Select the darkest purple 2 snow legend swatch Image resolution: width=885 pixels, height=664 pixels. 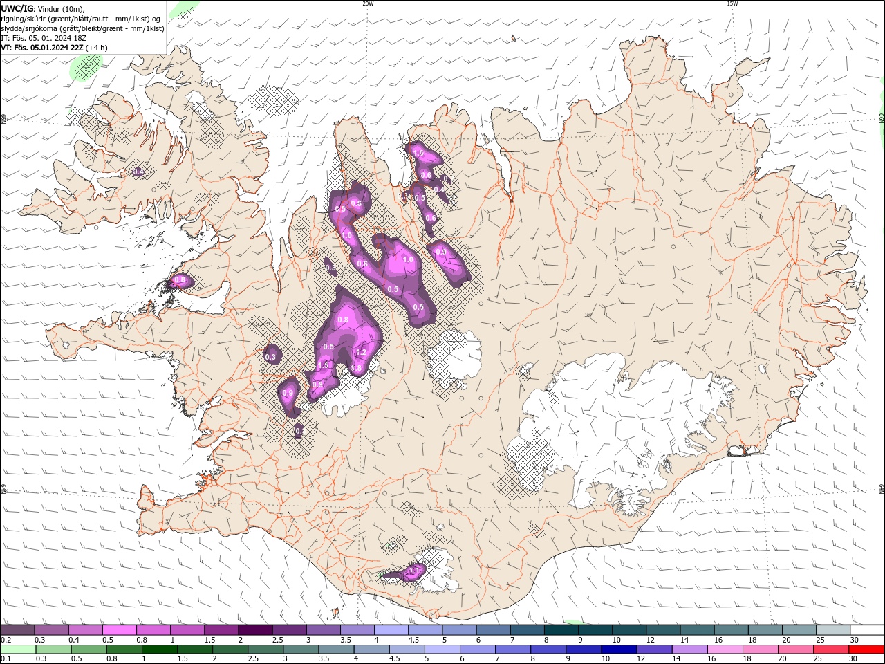pyautogui.click(x=254, y=630)
